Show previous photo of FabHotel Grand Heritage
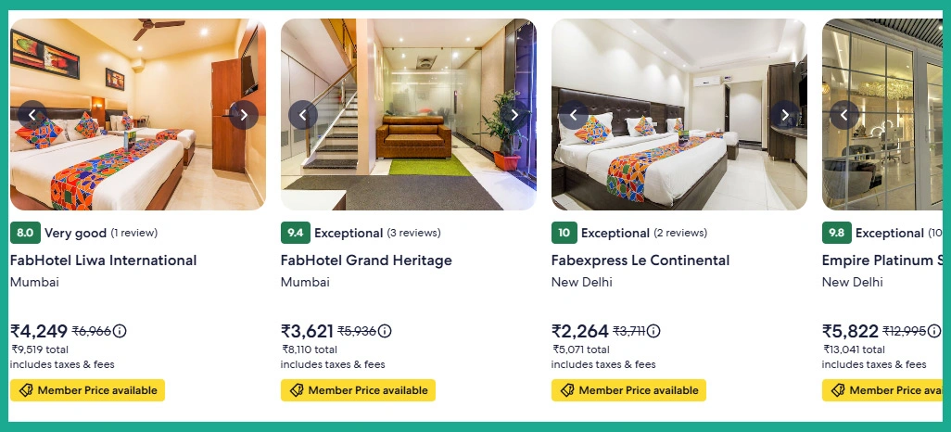 (x=303, y=115)
